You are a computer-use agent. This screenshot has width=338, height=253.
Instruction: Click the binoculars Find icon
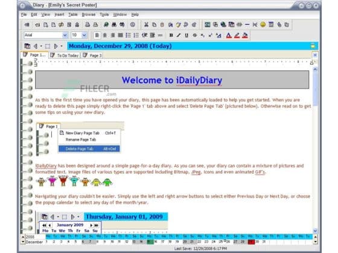pos(114,25)
